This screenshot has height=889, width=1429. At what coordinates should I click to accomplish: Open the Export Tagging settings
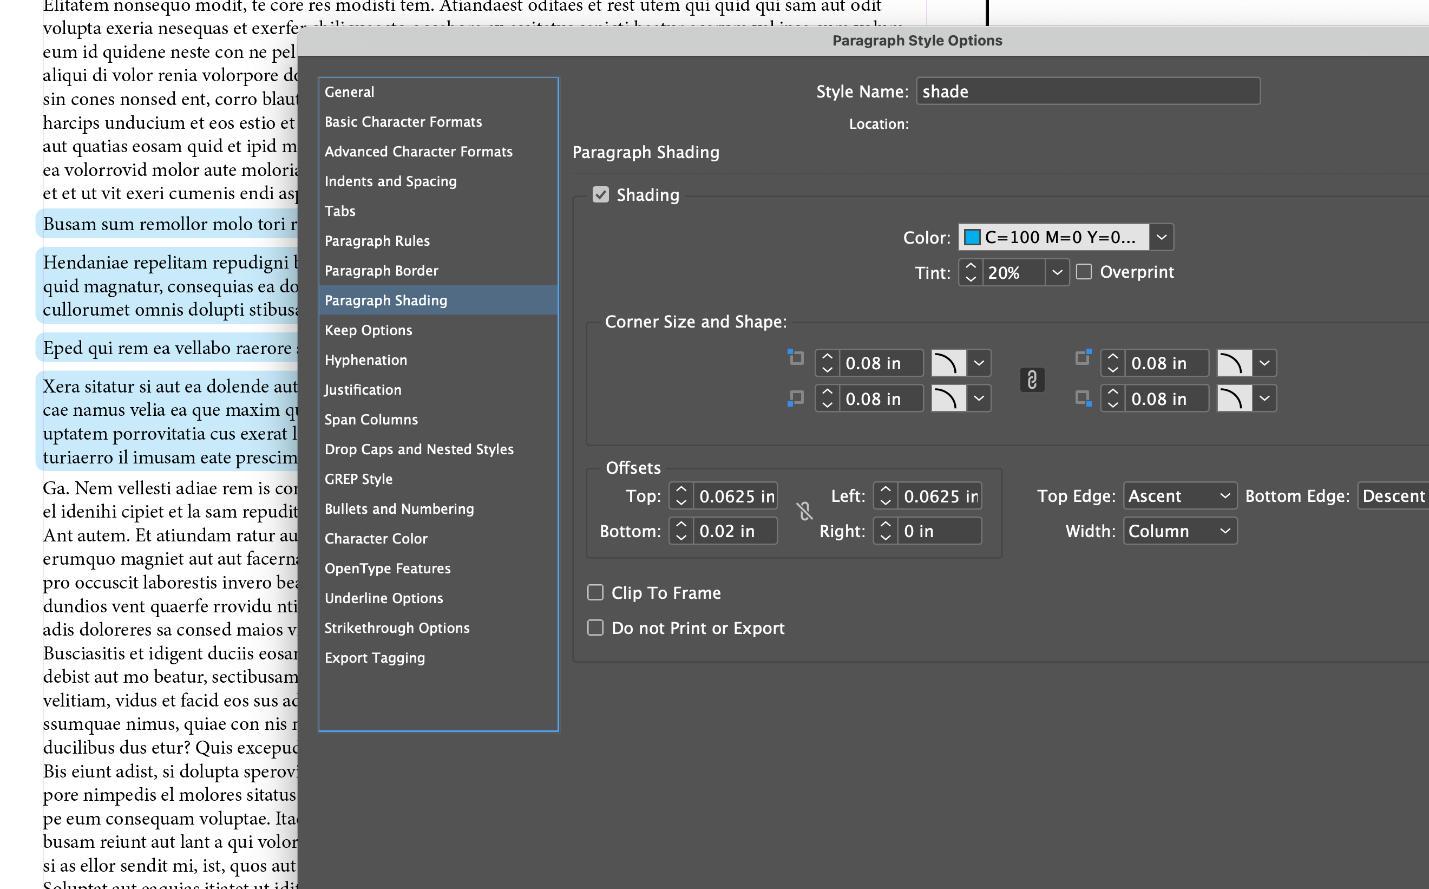(x=375, y=657)
